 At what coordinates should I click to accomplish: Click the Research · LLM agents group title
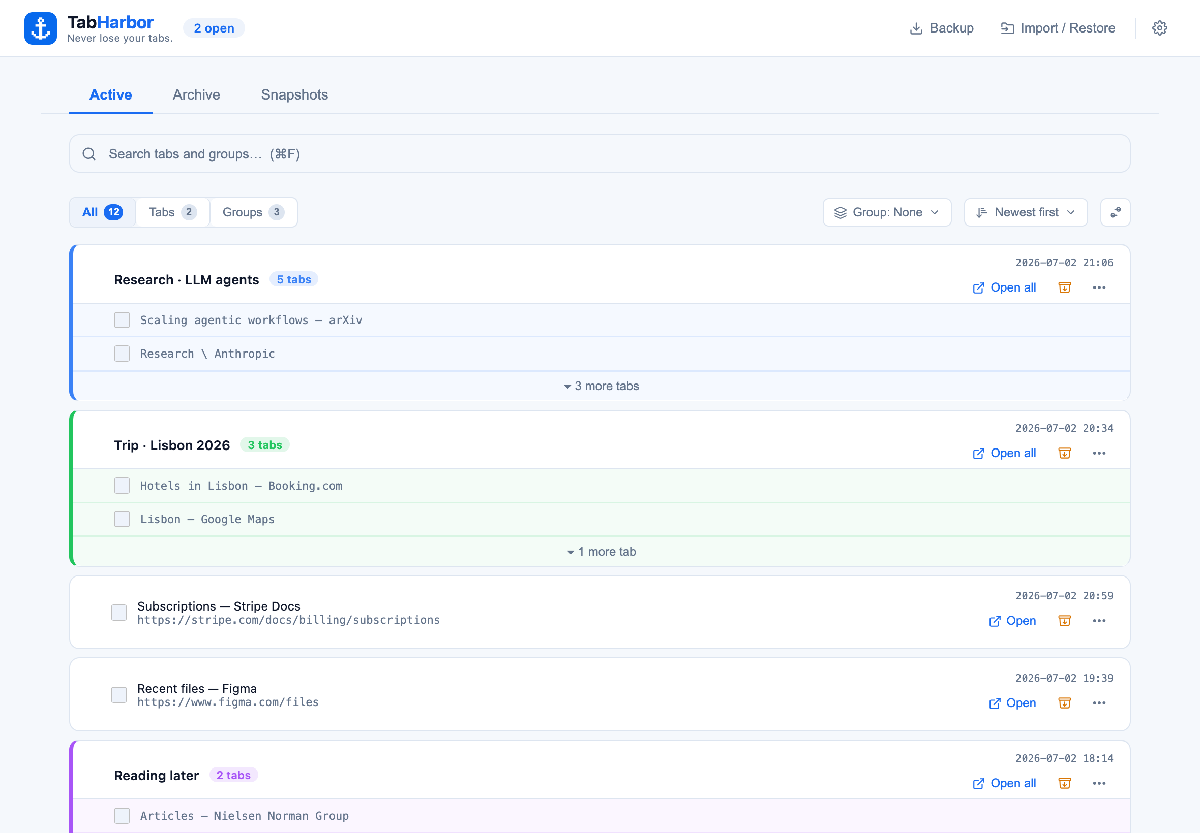(187, 280)
